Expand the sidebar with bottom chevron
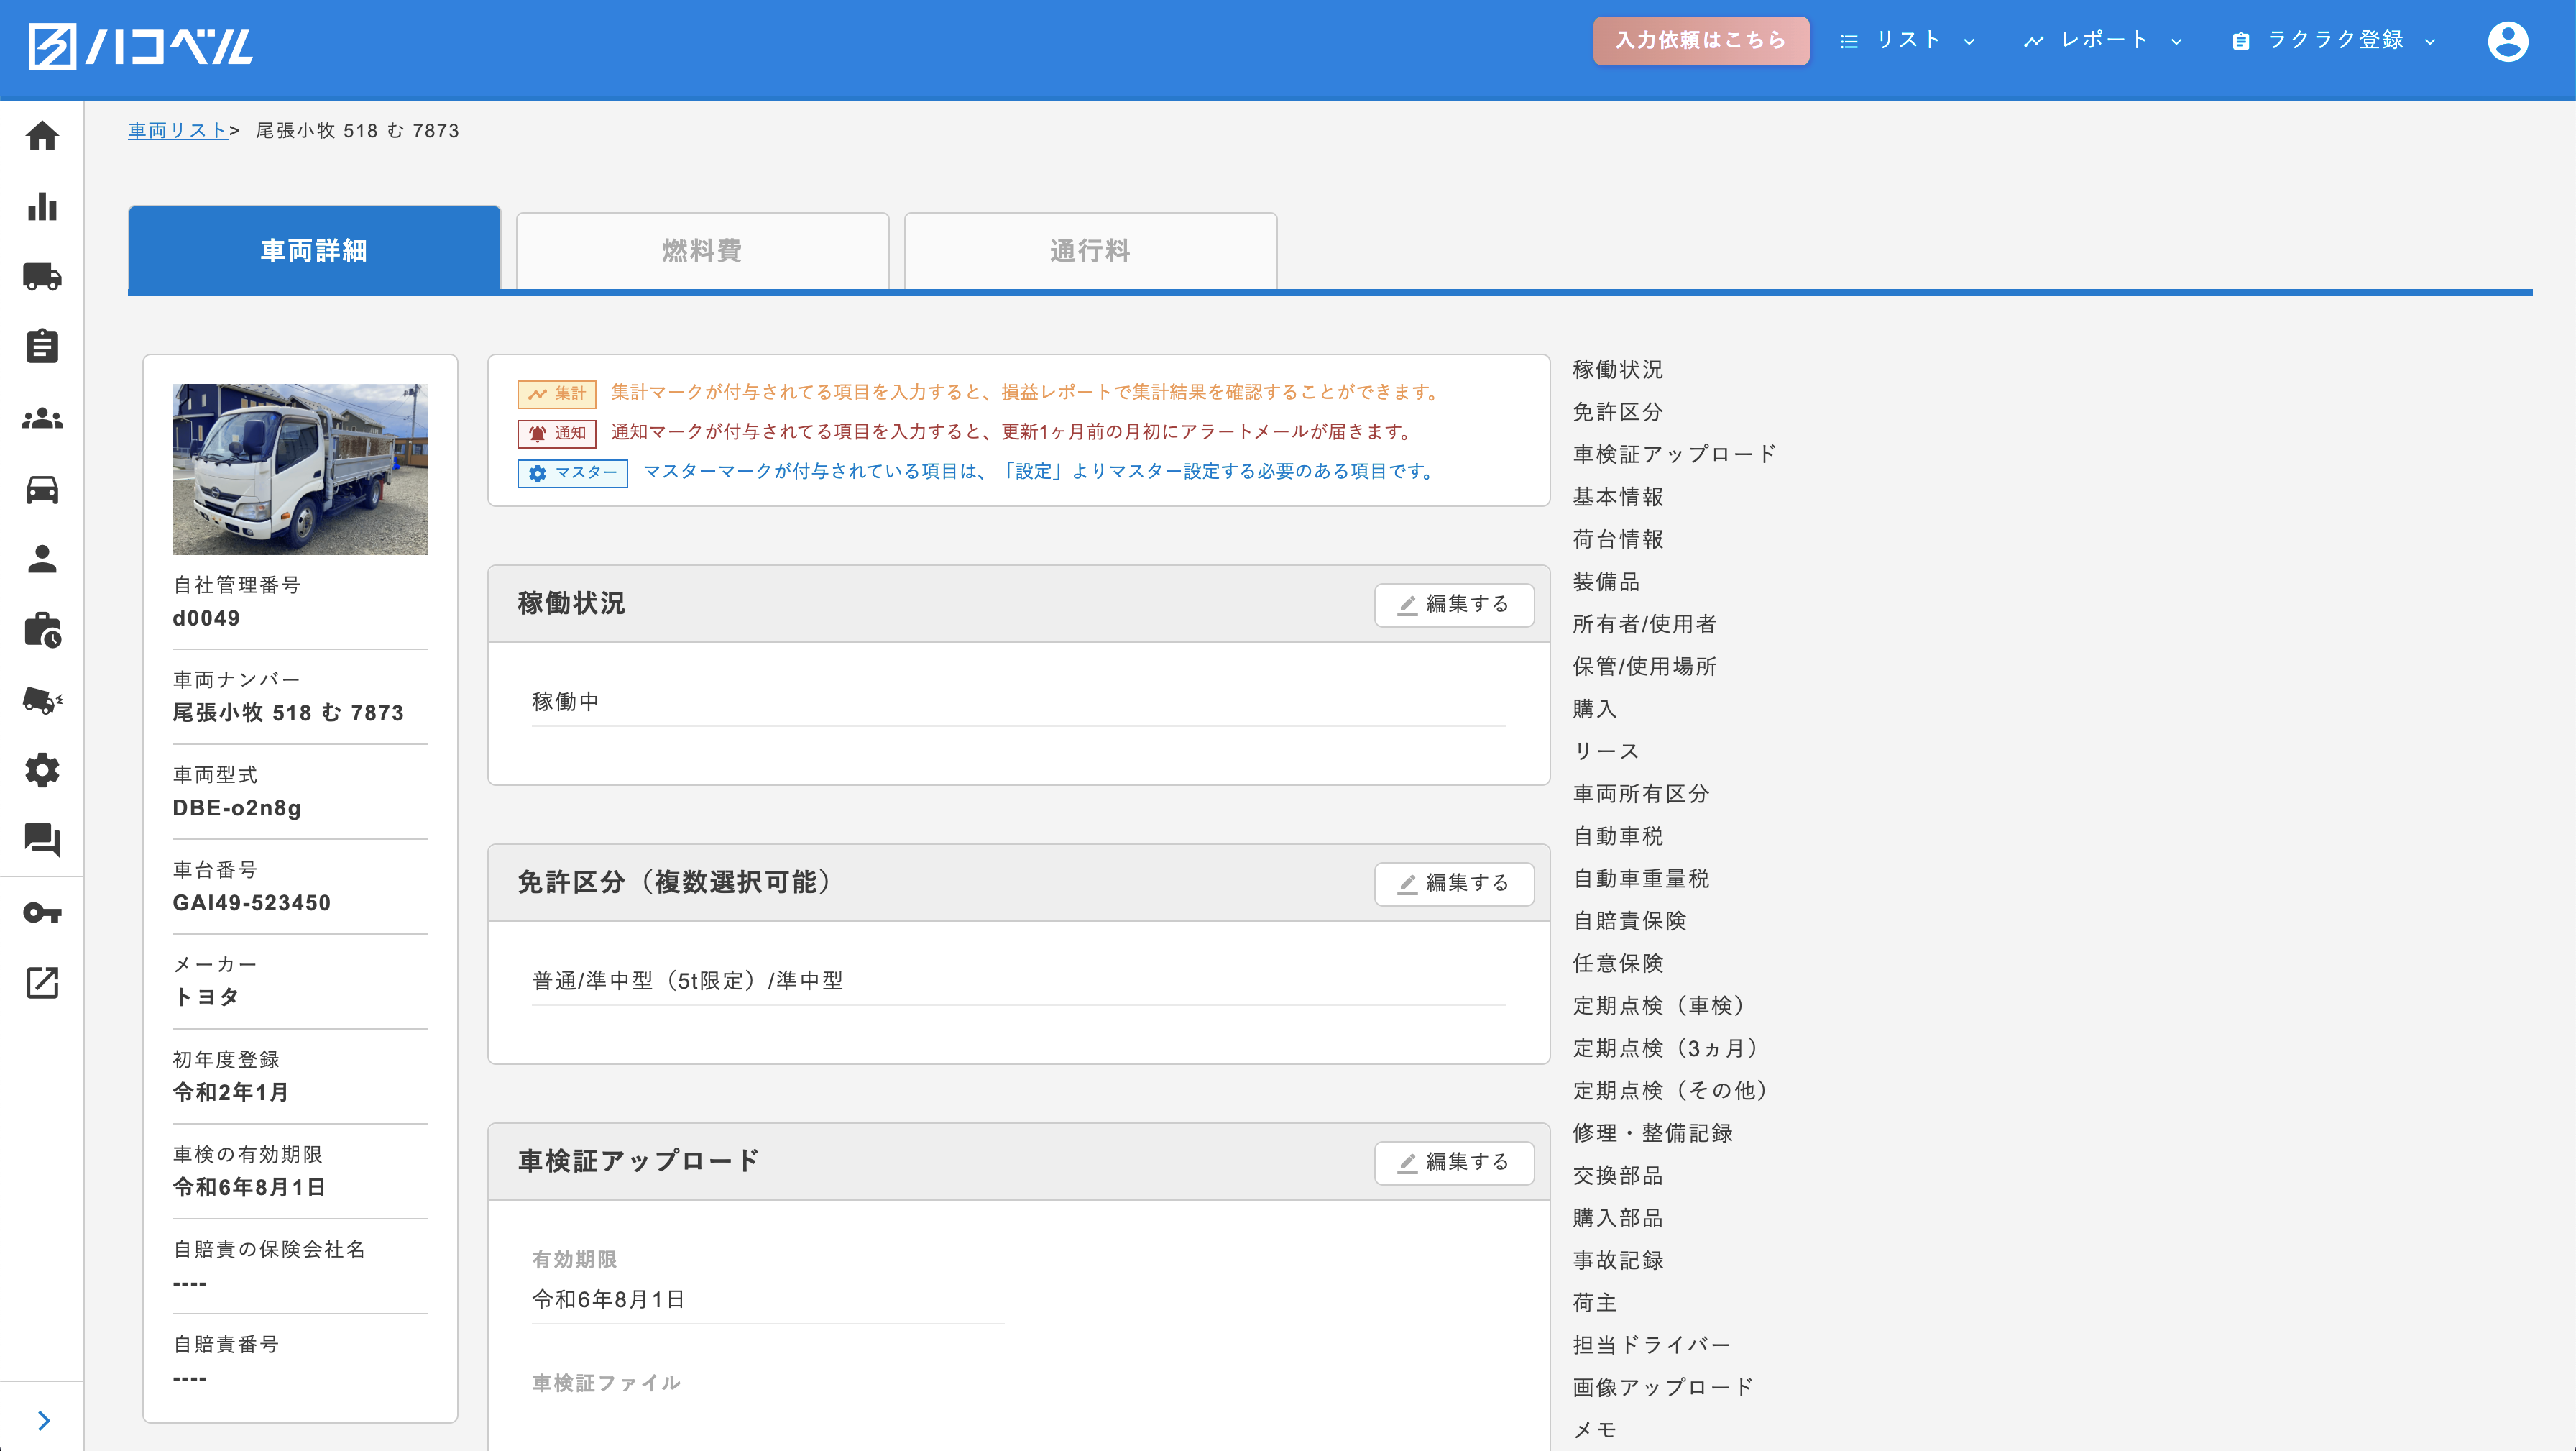The width and height of the screenshot is (2576, 1451). [x=43, y=1420]
